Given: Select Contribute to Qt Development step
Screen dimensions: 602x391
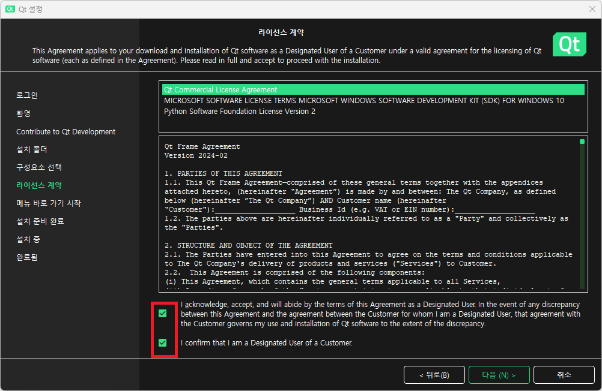Looking at the screenshot, I should (x=65, y=131).
